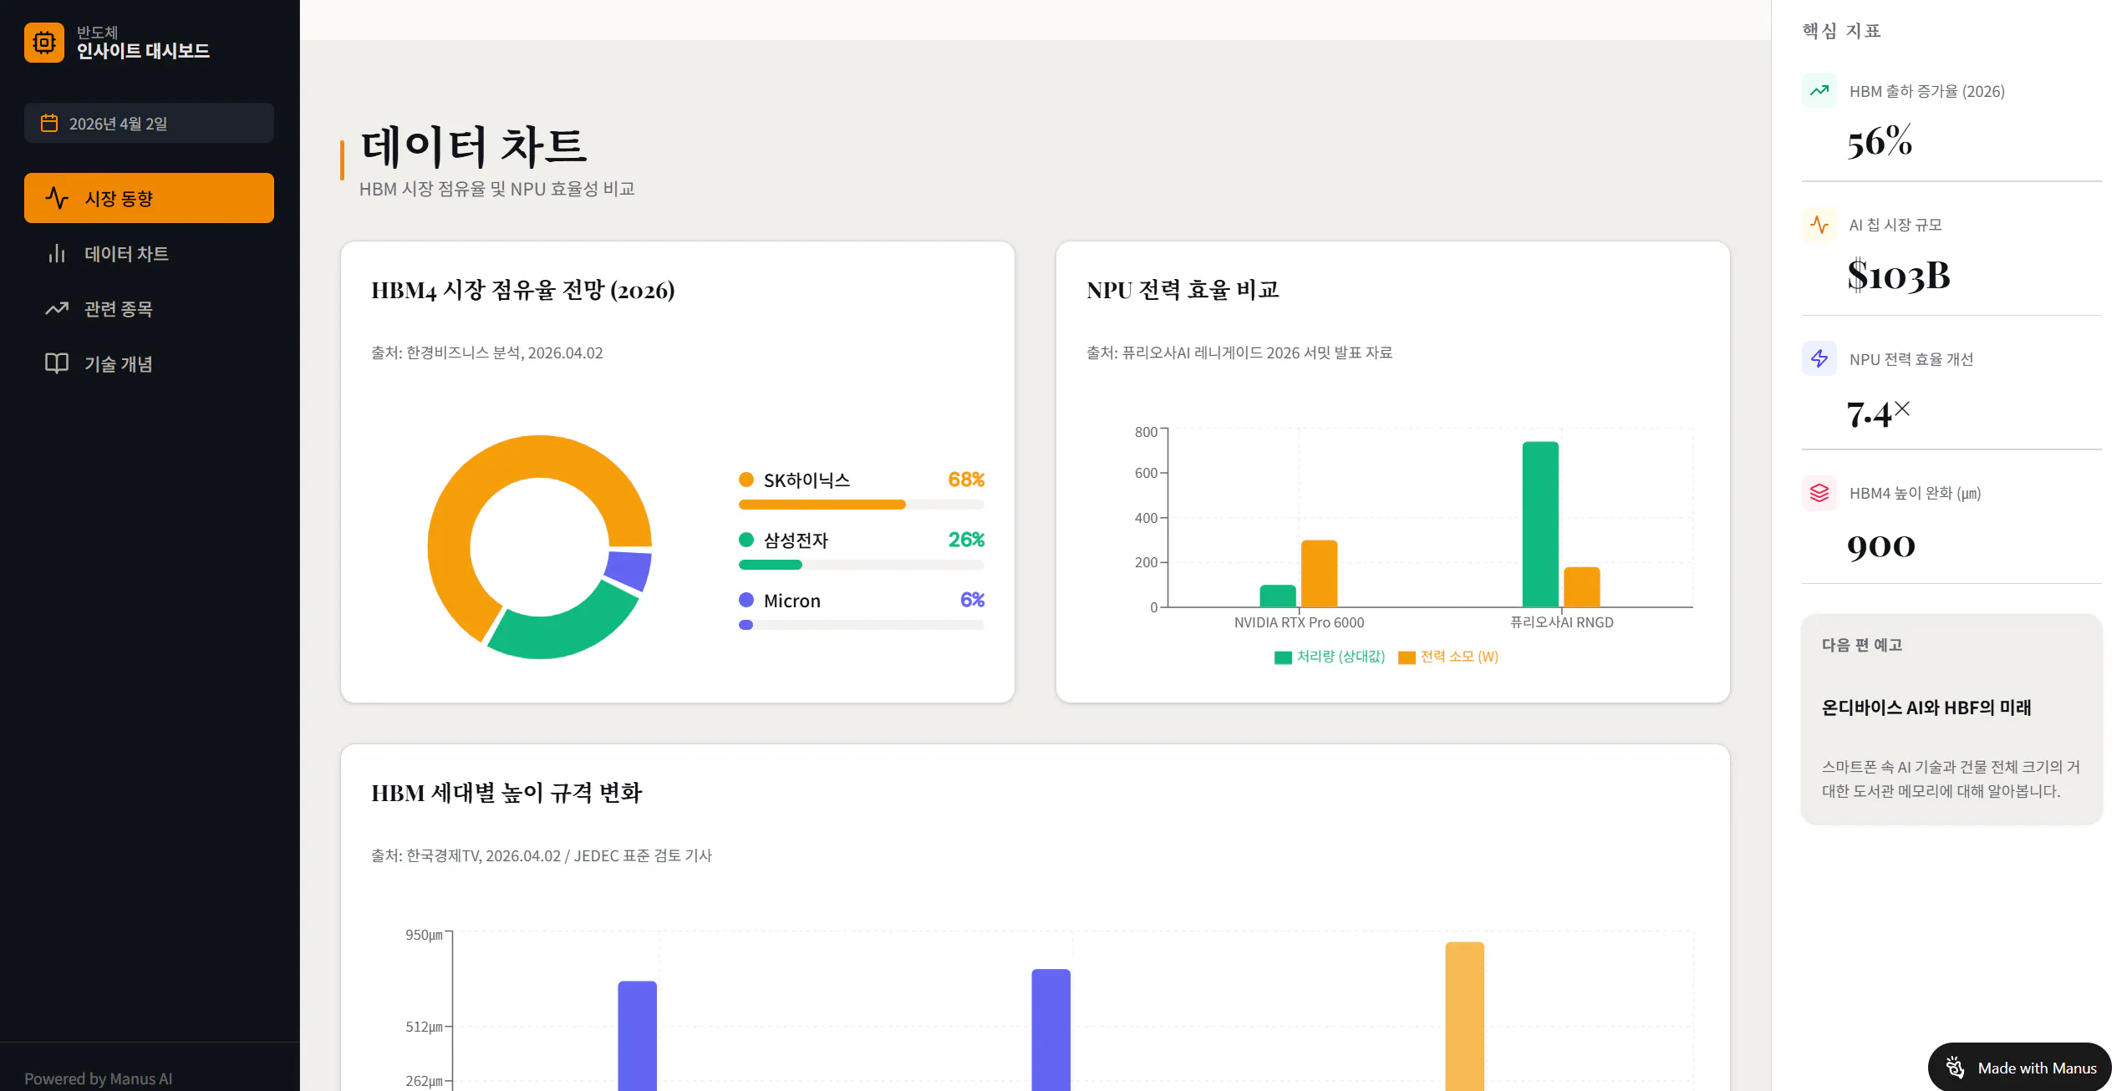
Task: Click the green bar for NVIDIA RTX Pro 6000
Action: 1278,596
